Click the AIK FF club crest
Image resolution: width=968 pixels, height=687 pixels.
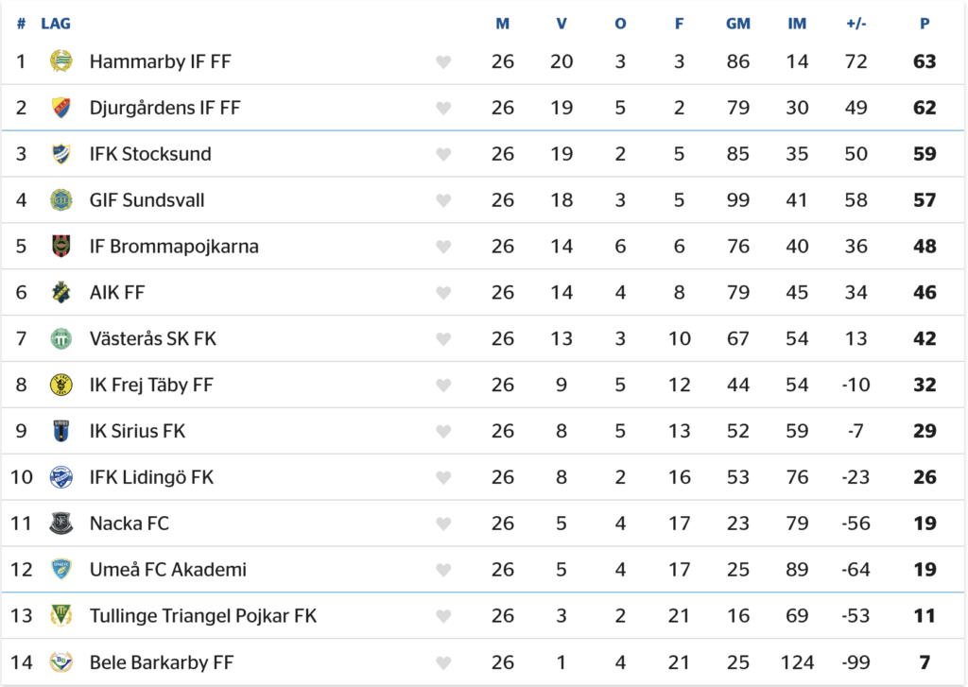click(x=61, y=292)
